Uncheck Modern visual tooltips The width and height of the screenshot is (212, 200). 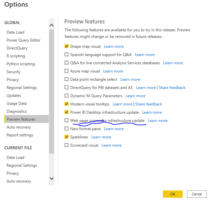[x=66, y=104]
